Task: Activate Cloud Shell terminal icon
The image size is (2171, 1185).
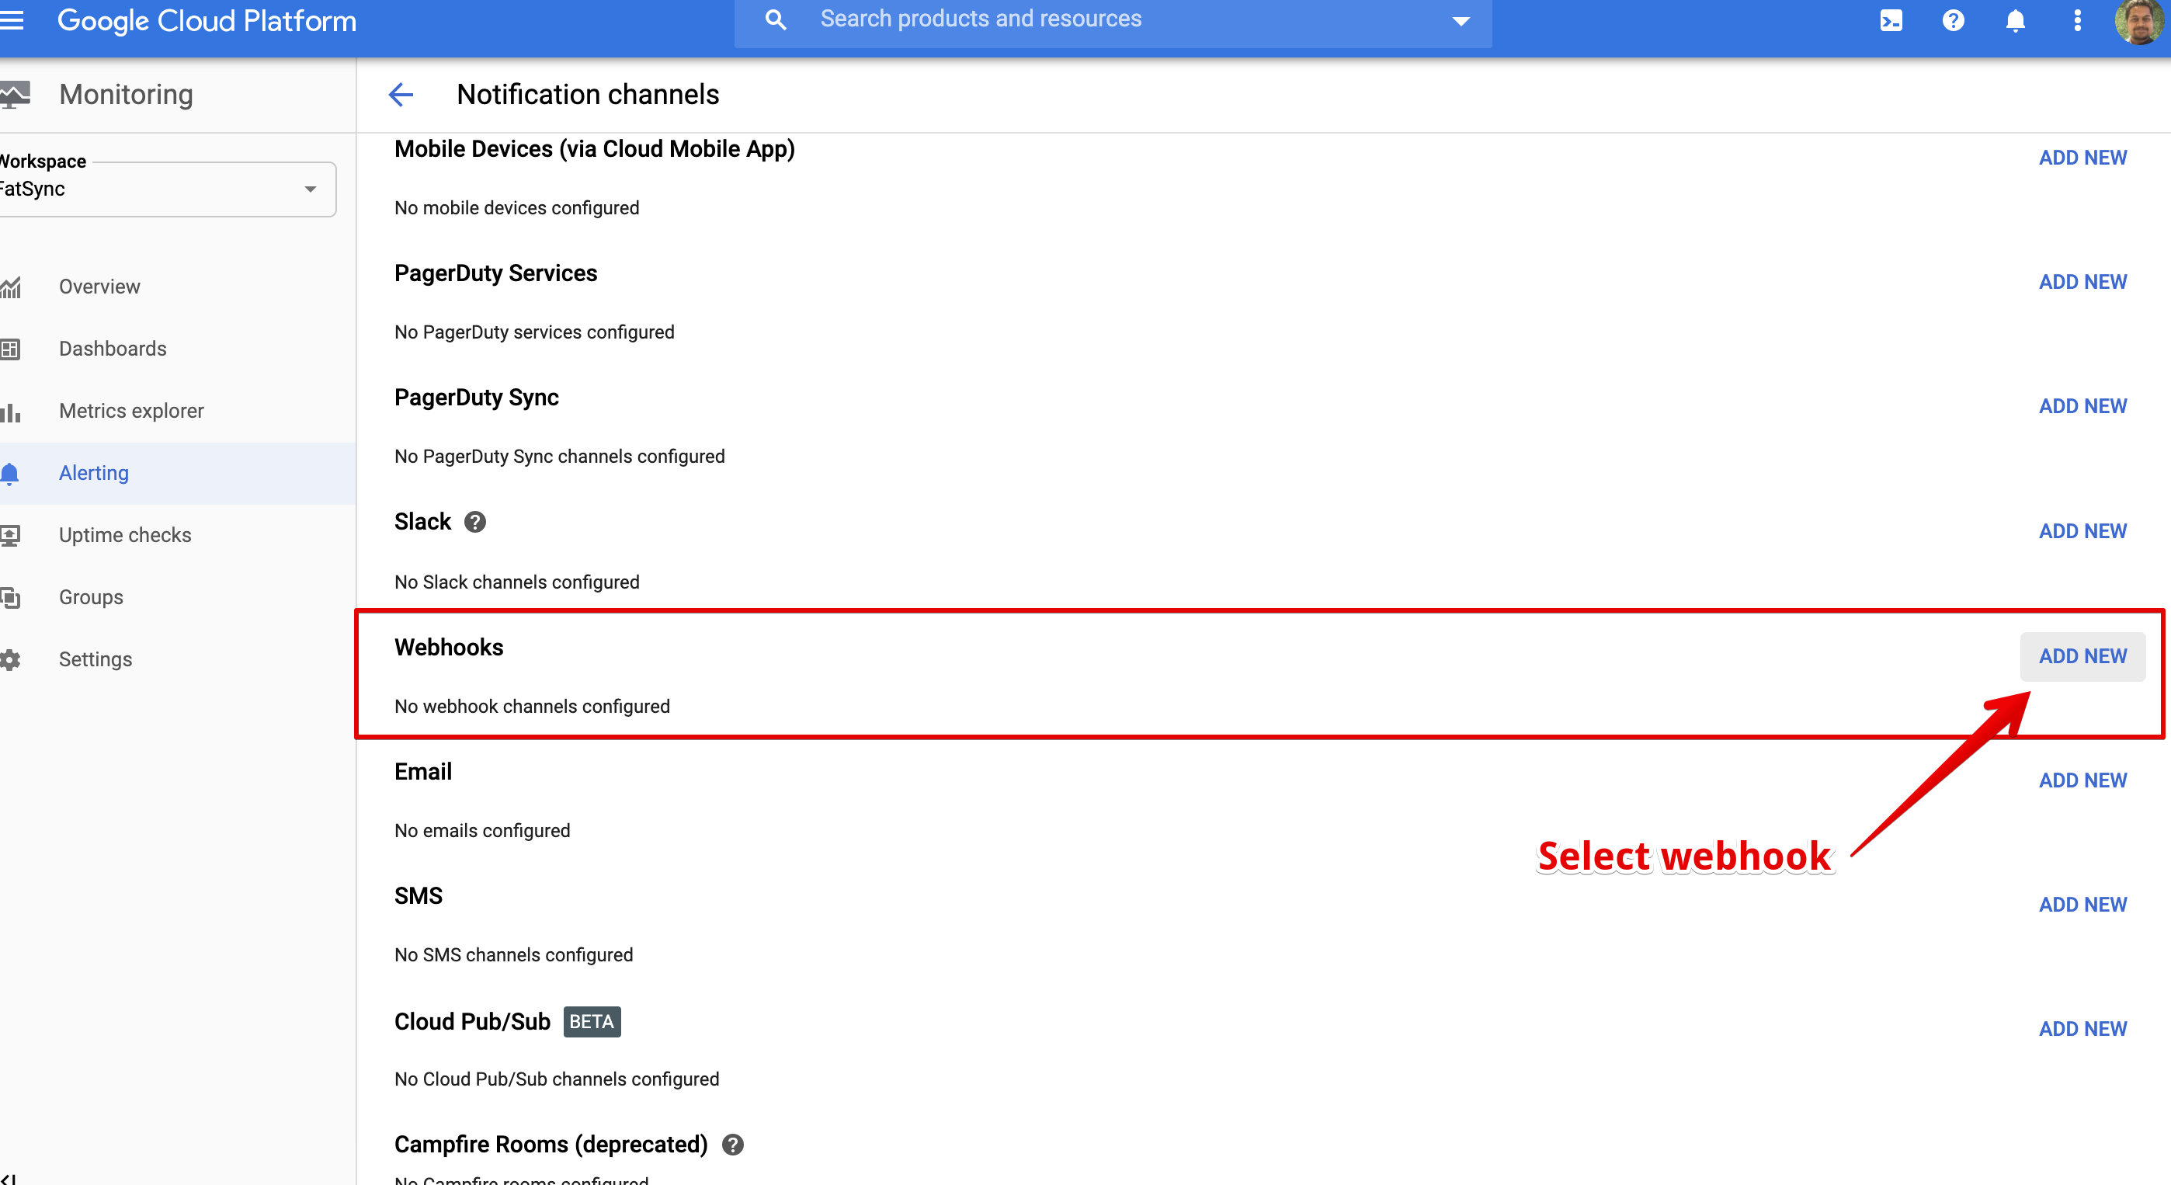Action: (x=1891, y=20)
